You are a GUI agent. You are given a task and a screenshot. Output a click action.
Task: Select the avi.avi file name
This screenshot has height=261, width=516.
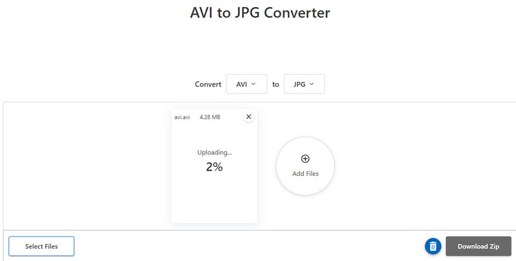pyautogui.click(x=182, y=117)
